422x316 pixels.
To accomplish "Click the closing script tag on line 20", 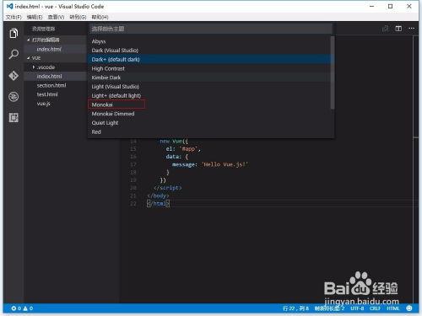I will click(168, 188).
